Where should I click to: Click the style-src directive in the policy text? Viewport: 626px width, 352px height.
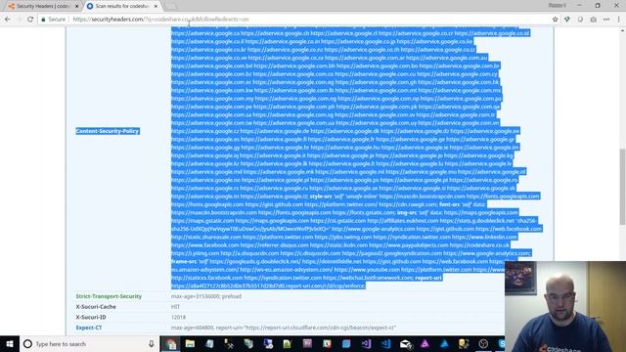(321, 196)
